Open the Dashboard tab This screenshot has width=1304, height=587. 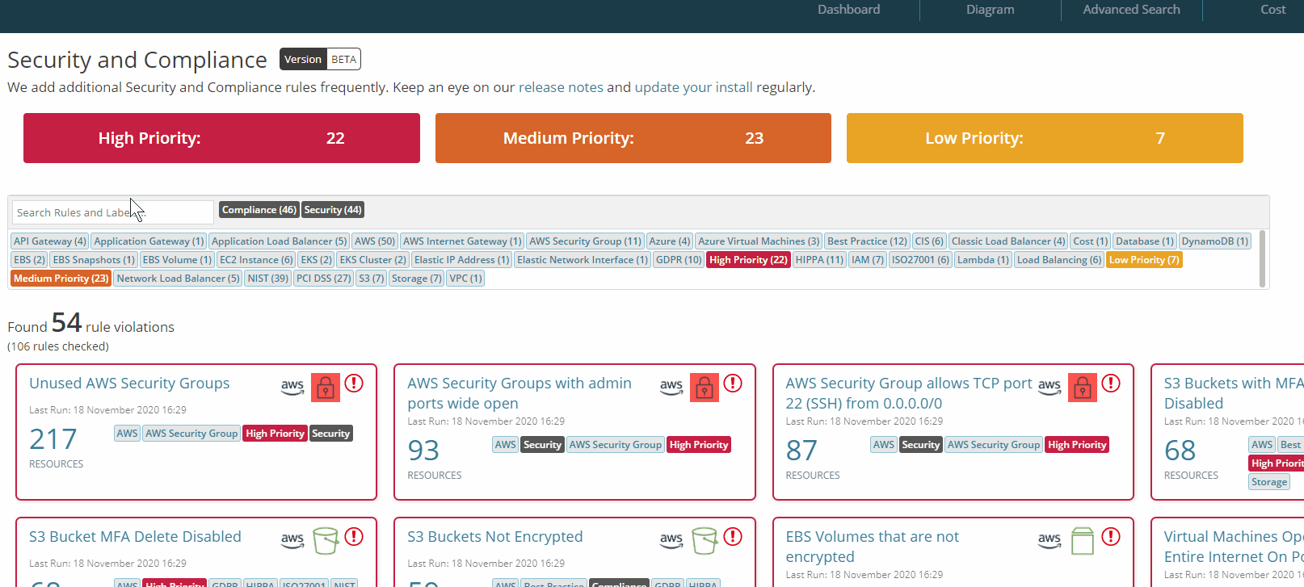coord(848,10)
